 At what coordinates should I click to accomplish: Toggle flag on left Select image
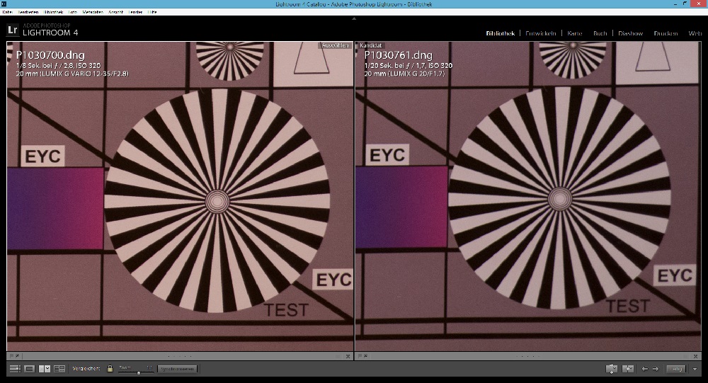click(x=12, y=355)
